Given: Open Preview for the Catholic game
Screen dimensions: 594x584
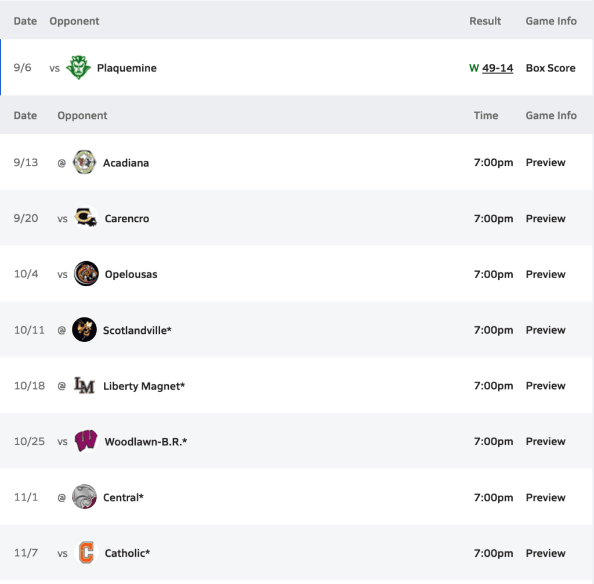Looking at the screenshot, I should 545,553.
